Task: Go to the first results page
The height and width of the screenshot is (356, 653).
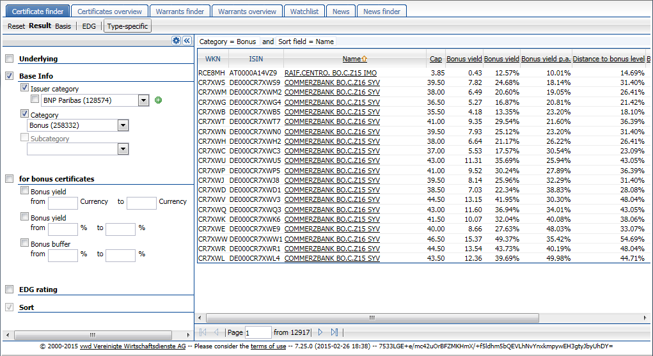Action: (203, 332)
